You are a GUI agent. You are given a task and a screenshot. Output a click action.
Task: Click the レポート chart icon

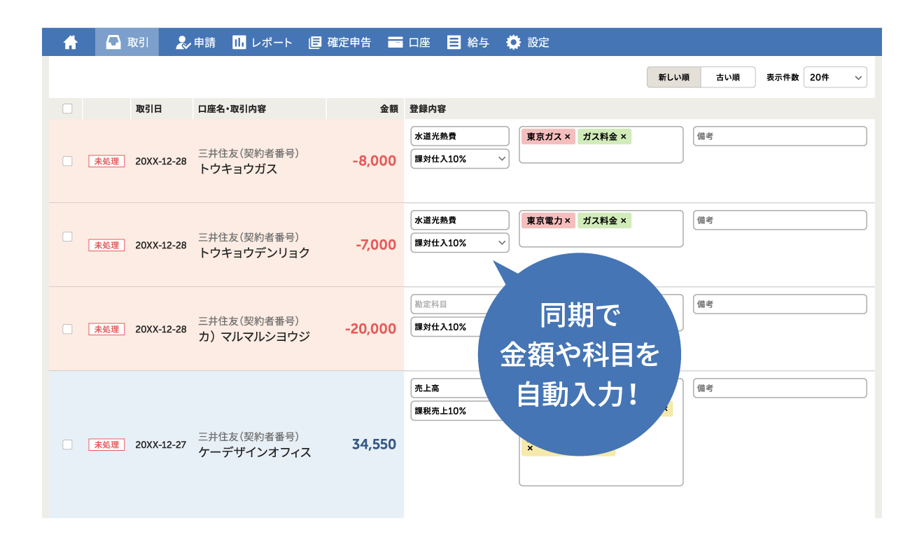(x=239, y=42)
